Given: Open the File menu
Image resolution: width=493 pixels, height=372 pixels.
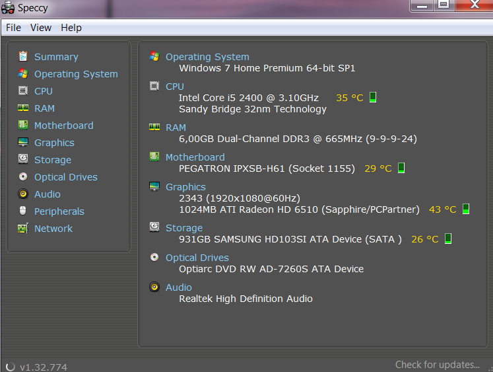Looking at the screenshot, I should coord(13,28).
